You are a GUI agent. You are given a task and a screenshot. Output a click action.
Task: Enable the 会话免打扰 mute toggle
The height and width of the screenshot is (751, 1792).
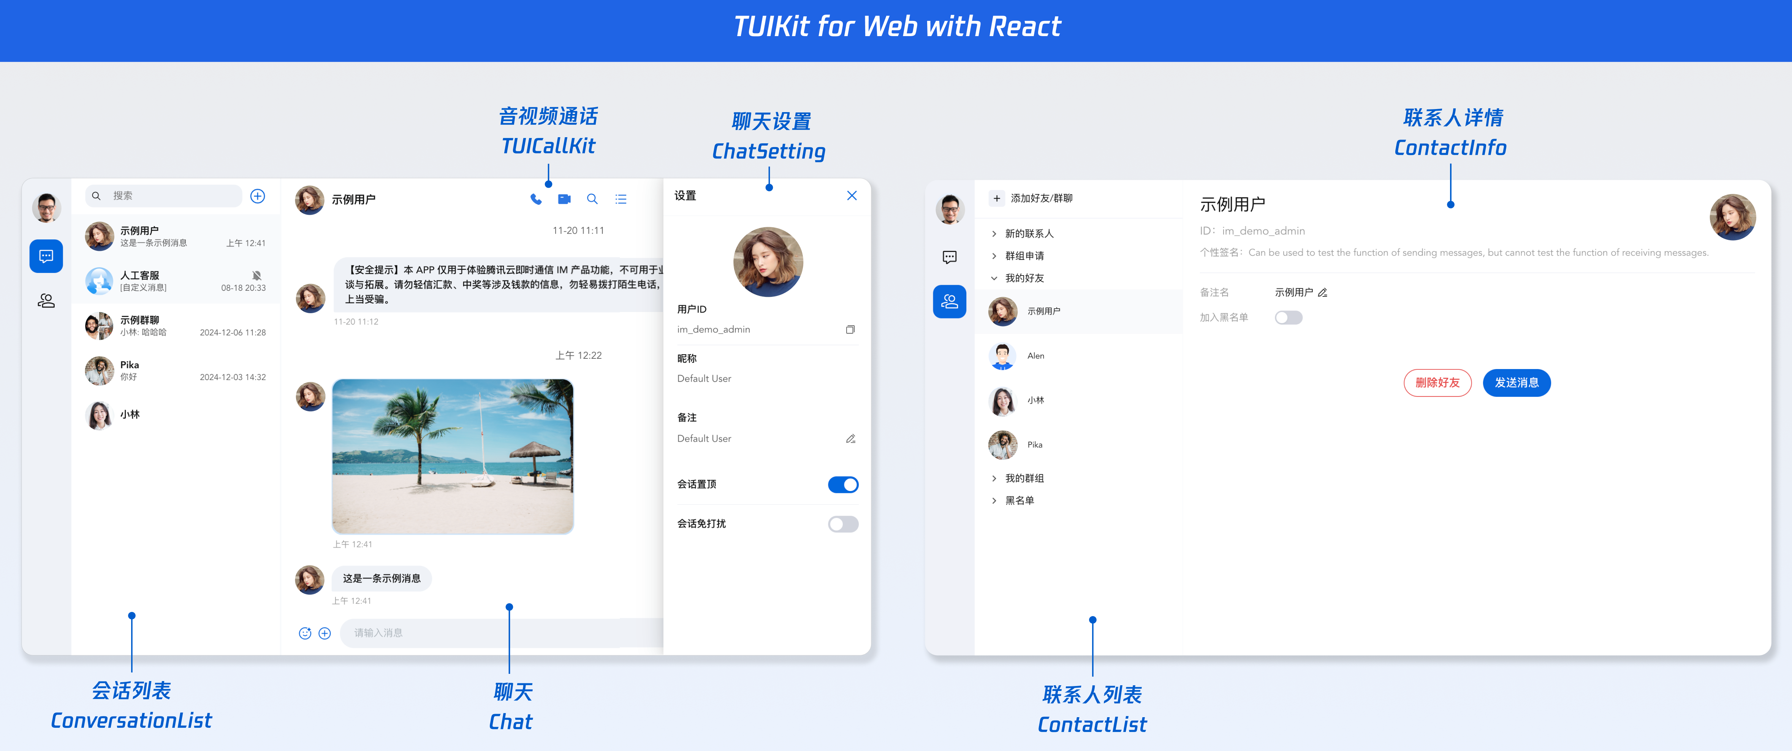[842, 524]
